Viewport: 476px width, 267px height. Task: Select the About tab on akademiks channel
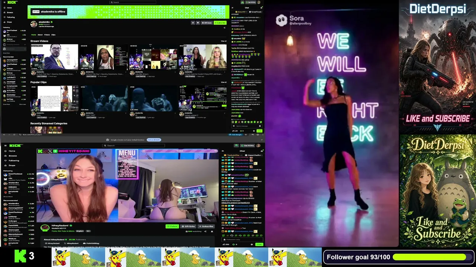point(40,35)
